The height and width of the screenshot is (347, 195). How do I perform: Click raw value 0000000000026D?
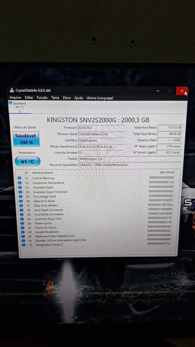[160, 226]
